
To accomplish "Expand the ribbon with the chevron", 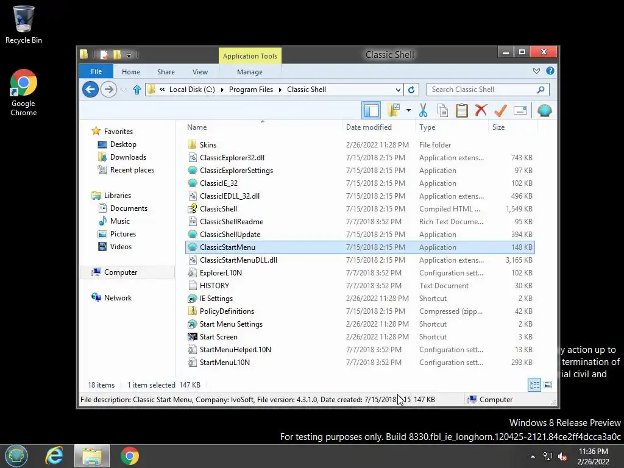I will coord(536,71).
